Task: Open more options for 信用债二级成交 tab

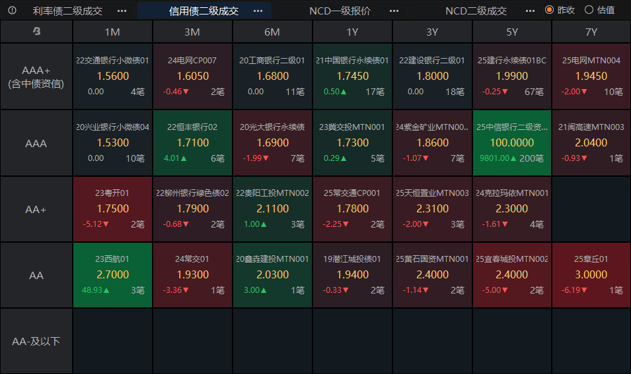Action: (x=258, y=11)
